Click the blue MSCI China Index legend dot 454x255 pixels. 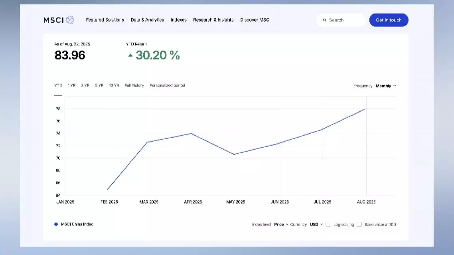point(56,224)
